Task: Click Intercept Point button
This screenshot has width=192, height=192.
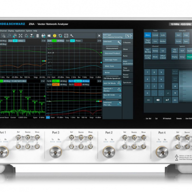Action: pyautogui.click(x=112, y=60)
